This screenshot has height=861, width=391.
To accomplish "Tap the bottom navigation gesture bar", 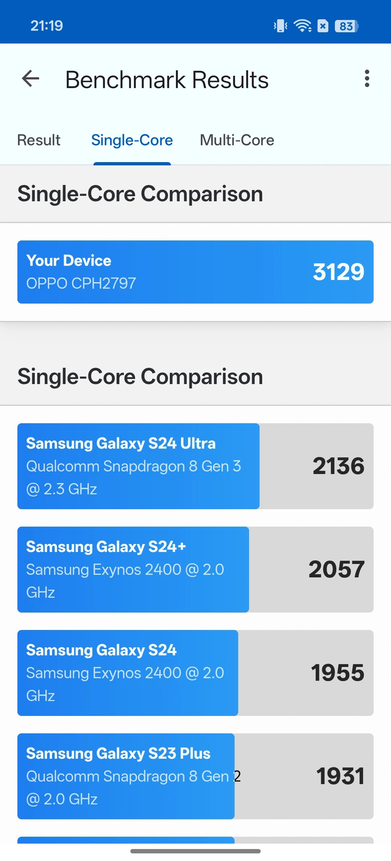I will pyautogui.click(x=195, y=851).
